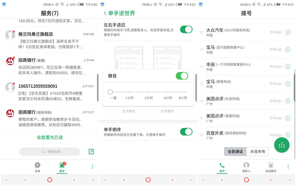296x186 pixels.
Task: Tap home circle in settings screen navigation bar
Action: [148, 180]
